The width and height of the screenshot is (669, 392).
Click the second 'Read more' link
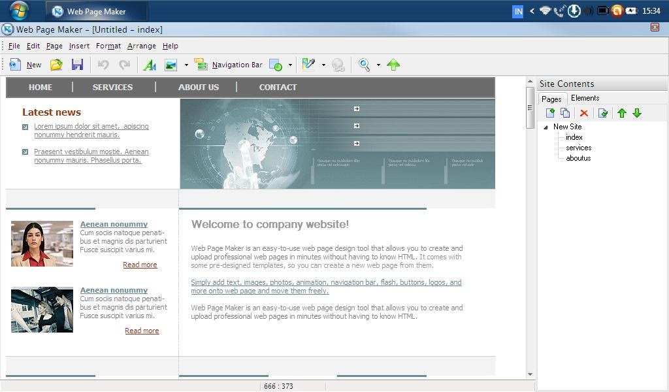(x=142, y=331)
